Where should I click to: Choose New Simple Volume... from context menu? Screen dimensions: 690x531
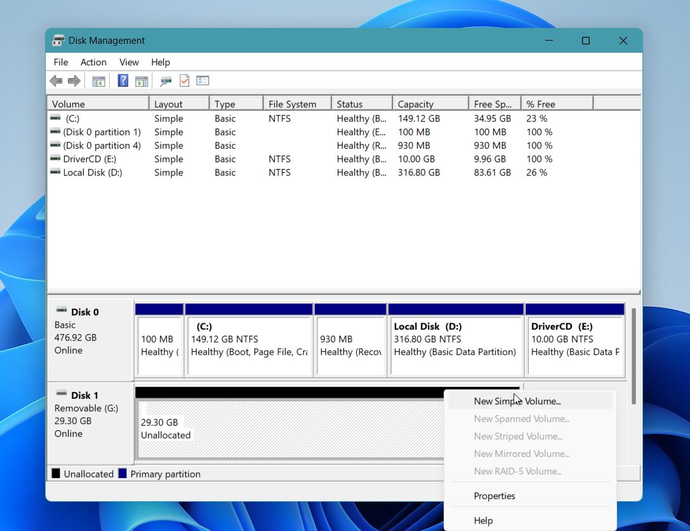tap(530, 401)
